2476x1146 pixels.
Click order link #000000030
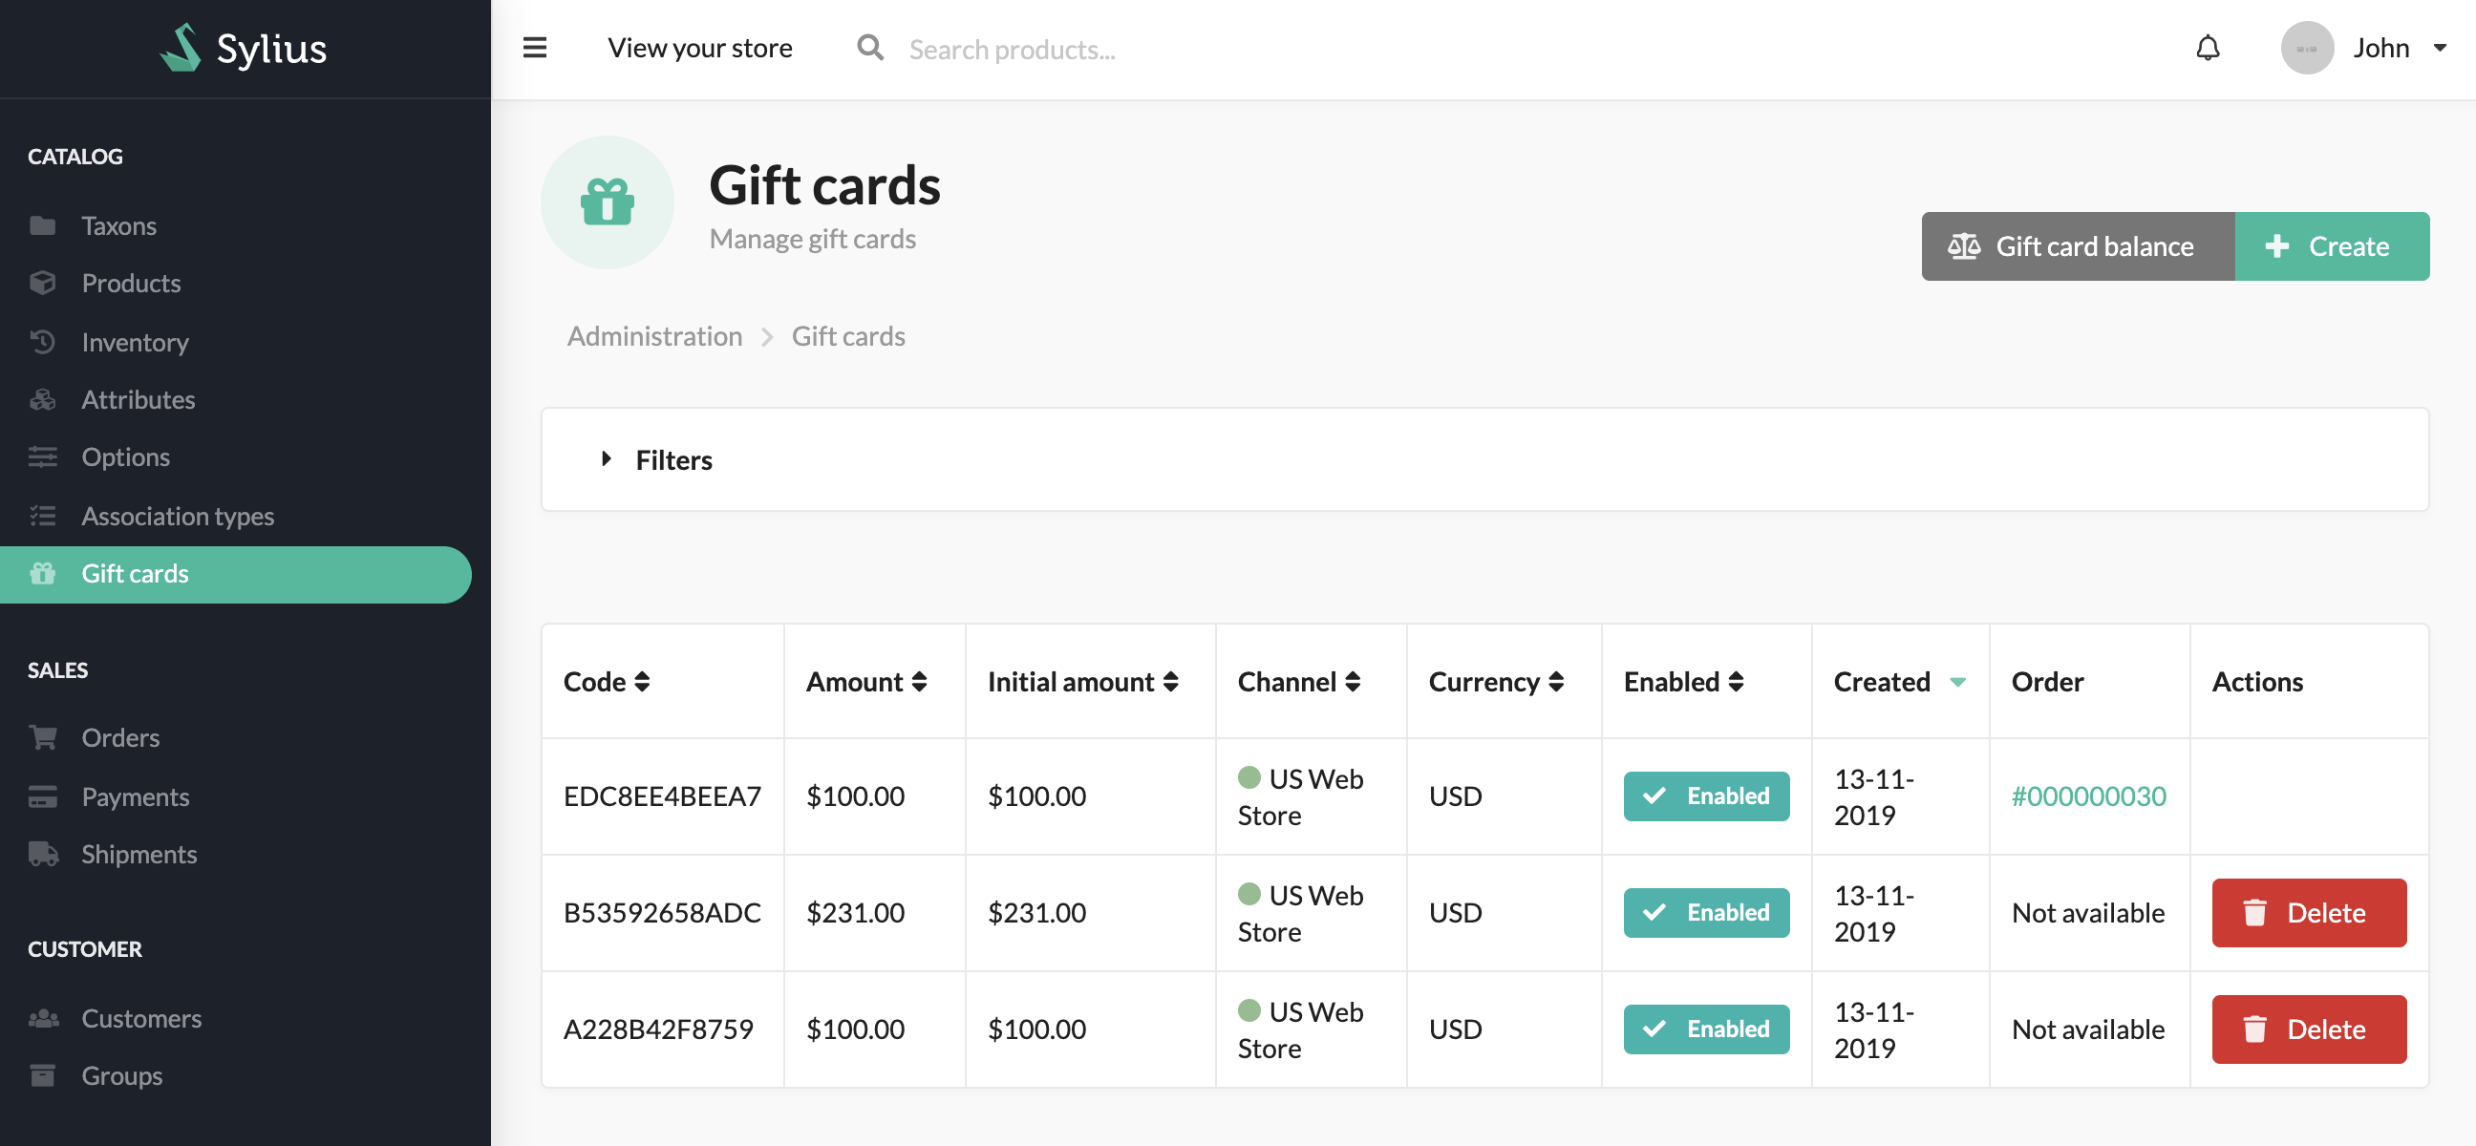2089,794
